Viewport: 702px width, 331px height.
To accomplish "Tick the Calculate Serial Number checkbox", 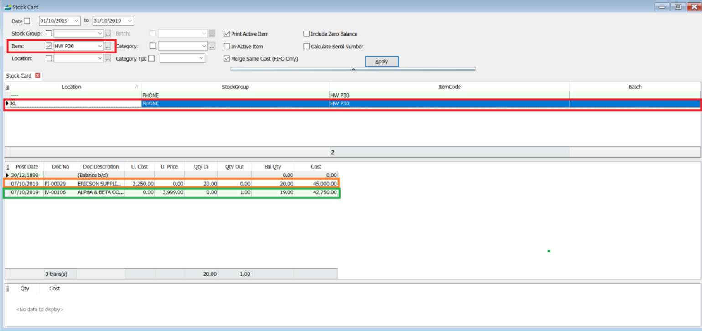I will pyautogui.click(x=306, y=46).
